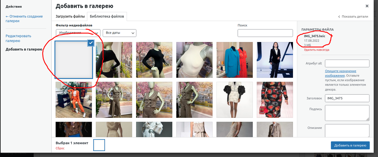Click the Атрибут alt input field

pyautogui.click(x=347, y=63)
